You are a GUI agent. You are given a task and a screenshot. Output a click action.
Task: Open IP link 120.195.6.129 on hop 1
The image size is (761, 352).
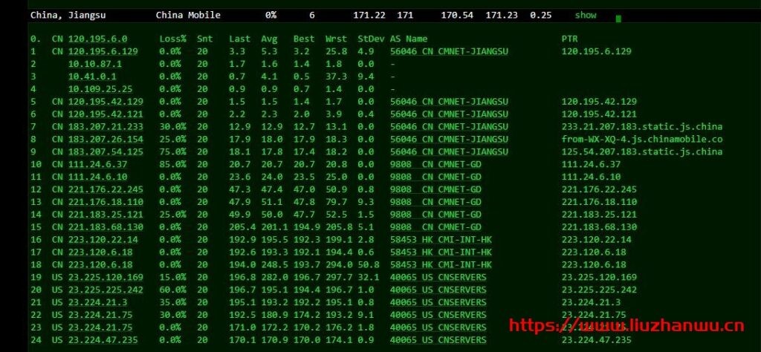click(x=103, y=51)
